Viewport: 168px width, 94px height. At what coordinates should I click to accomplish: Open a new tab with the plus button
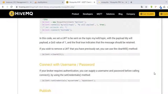[x=131, y=2]
